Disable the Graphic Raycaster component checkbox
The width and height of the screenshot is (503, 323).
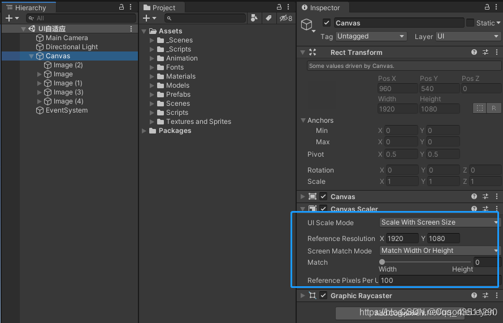coord(323,295)
